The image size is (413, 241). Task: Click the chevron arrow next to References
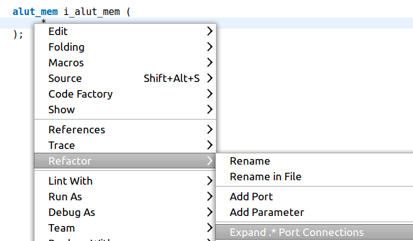pyautogui.click(x=210, y=130)
